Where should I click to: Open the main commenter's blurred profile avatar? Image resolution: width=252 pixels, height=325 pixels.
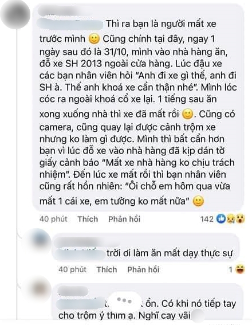point(15,14)
